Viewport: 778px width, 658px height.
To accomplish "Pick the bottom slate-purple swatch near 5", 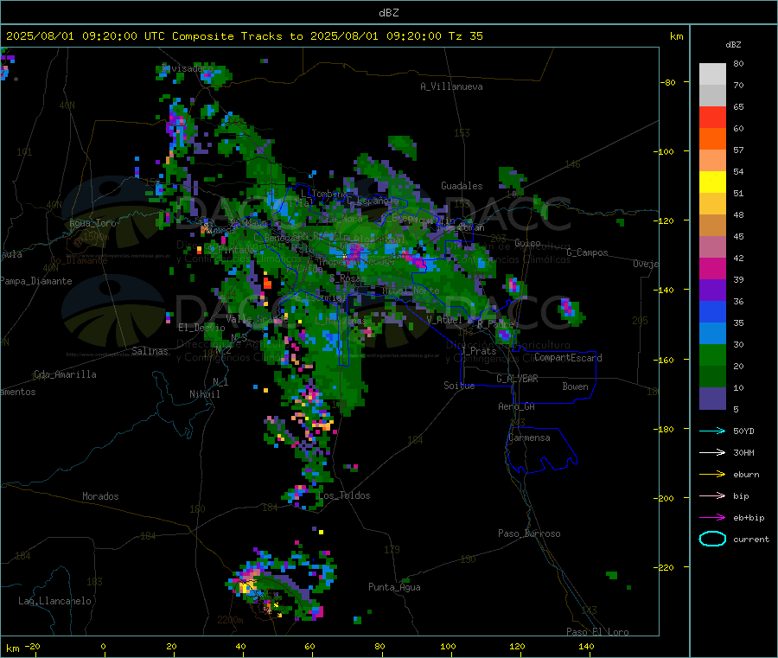I will pos(712,399).
